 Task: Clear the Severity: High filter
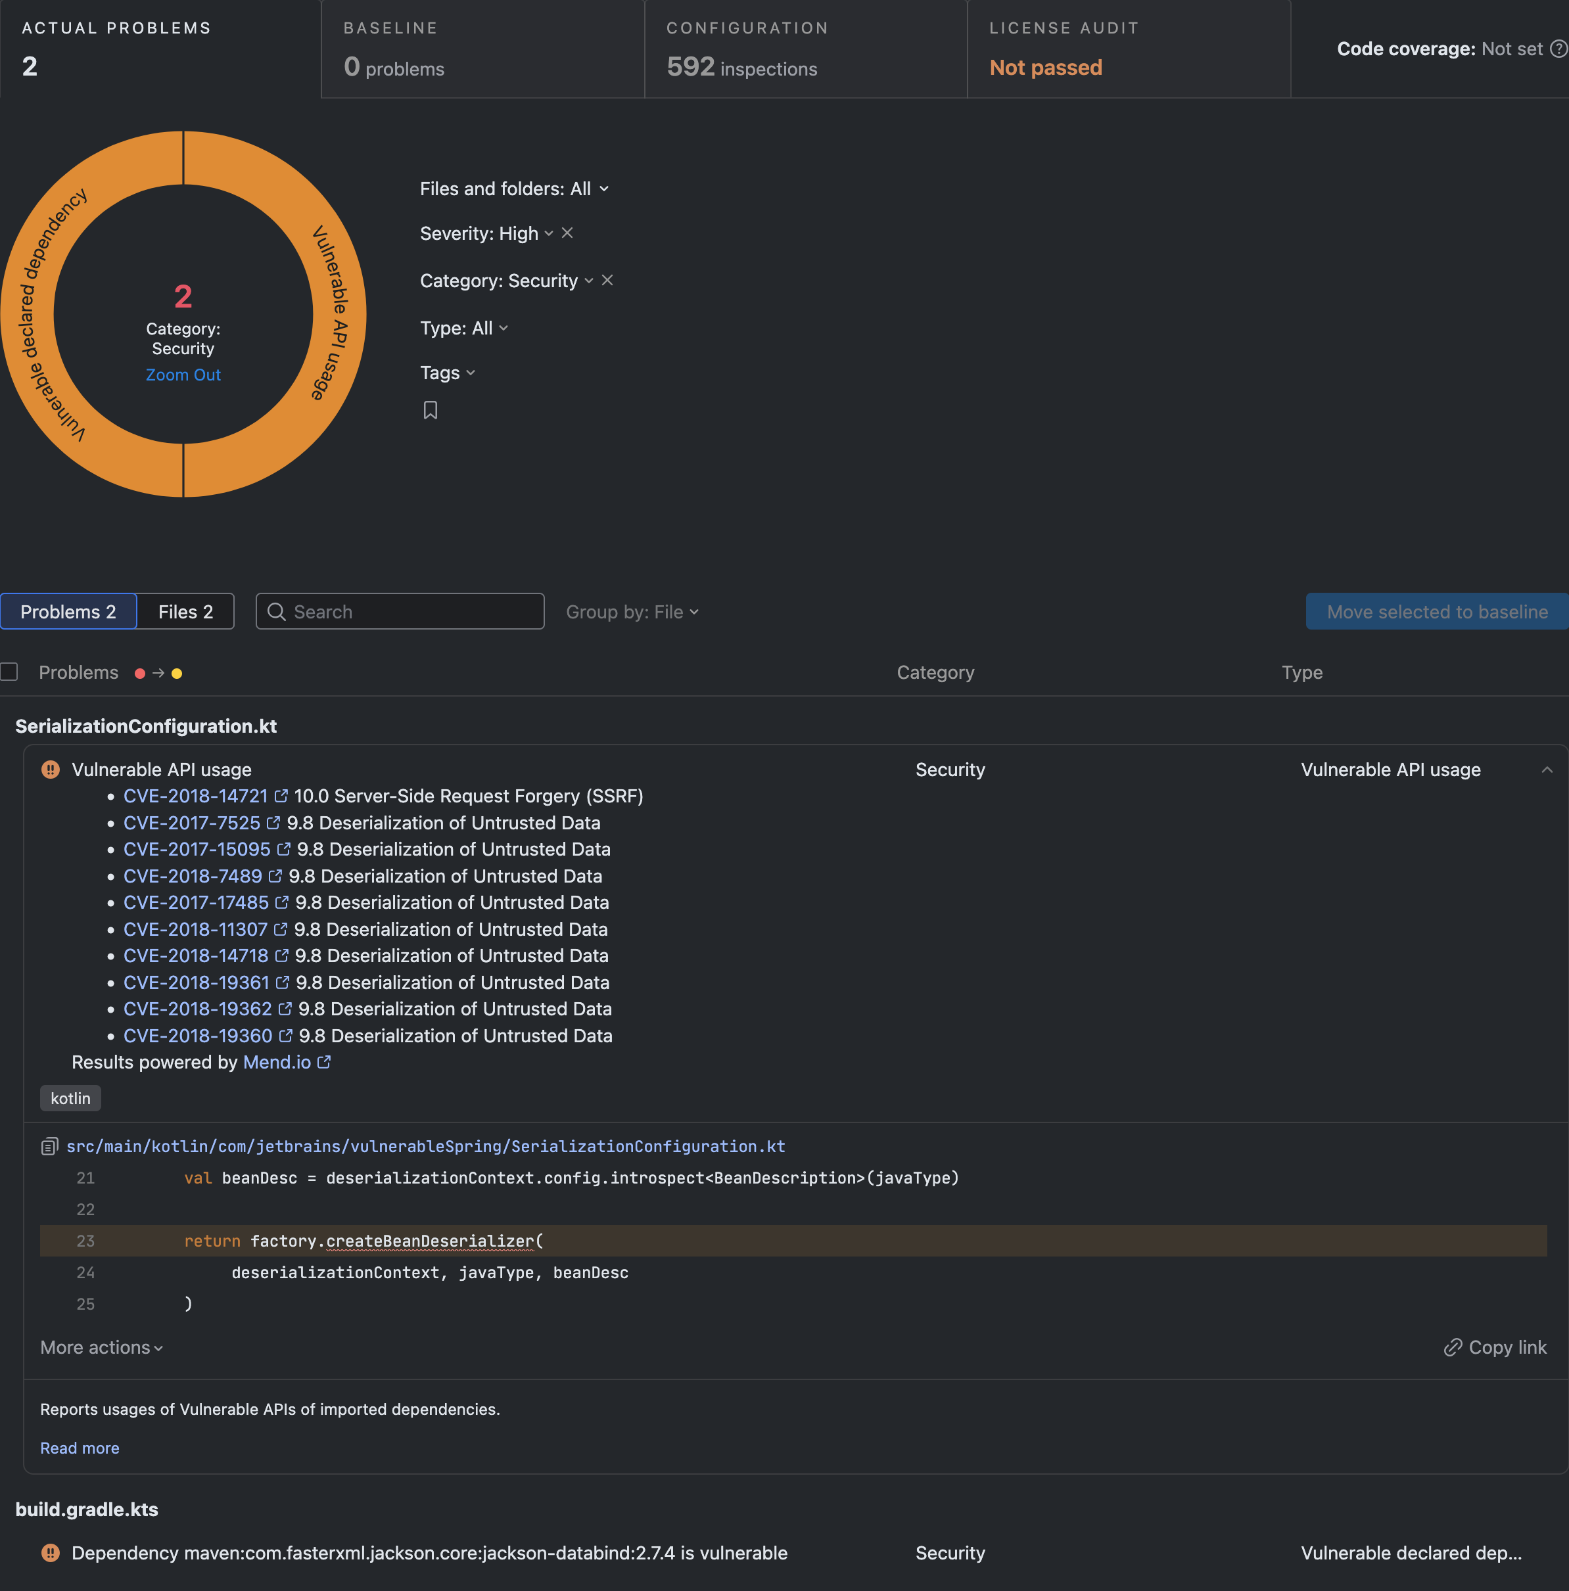point(567,233)
